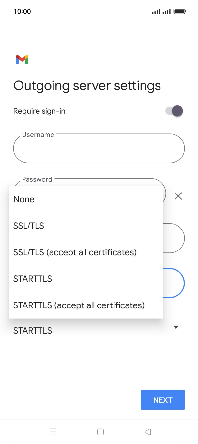
Task: Focus the Username input field
Action: click(99, 149)
